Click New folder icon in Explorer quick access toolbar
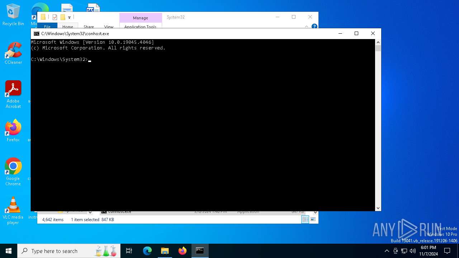Screen dimensions: 459x258 click(63, 17)
